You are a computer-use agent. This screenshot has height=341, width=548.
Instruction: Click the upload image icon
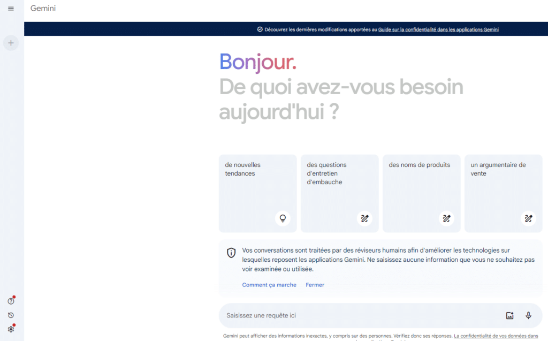coord(509,315)
